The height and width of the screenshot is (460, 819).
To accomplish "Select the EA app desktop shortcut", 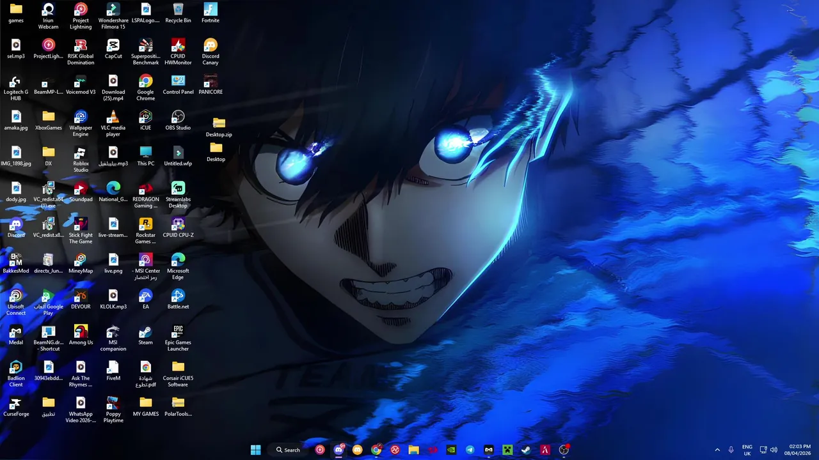I will pos(146,300).
